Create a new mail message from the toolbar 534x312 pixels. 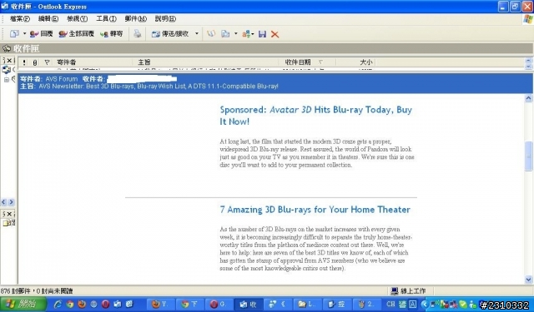(x=14, y=33)
